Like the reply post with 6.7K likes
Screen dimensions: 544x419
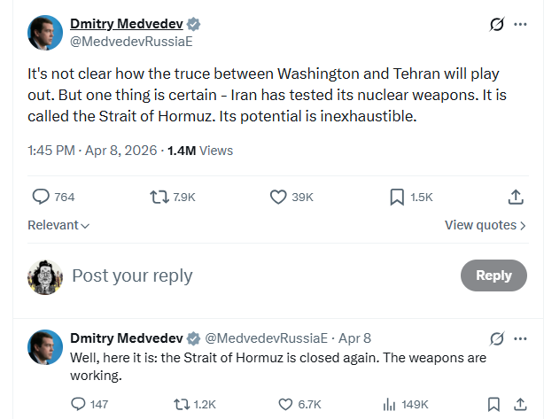click(285, 404)
